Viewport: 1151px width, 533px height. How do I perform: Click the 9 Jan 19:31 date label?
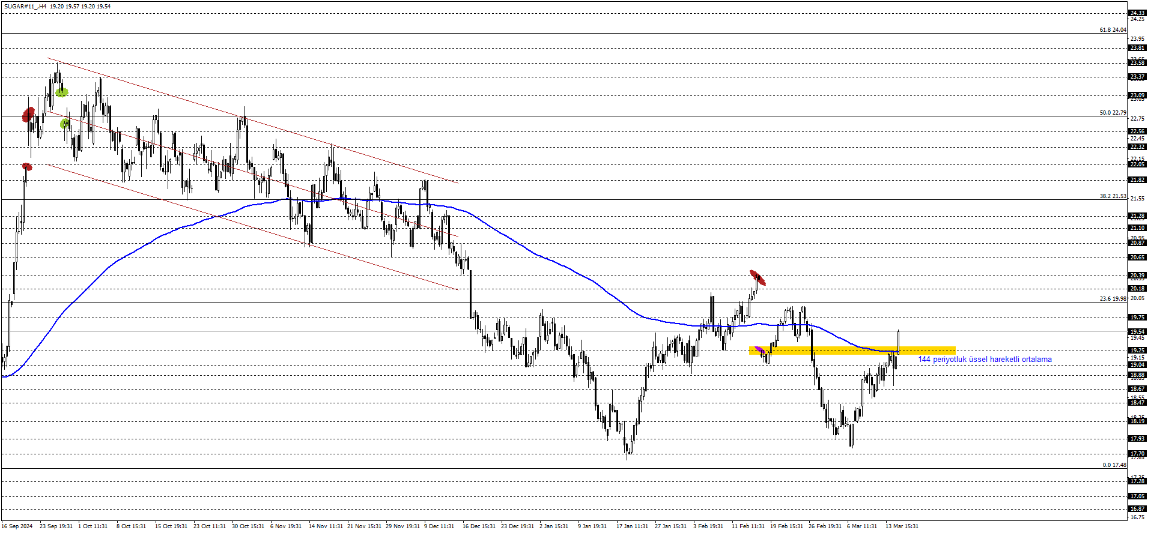(592, 526)
